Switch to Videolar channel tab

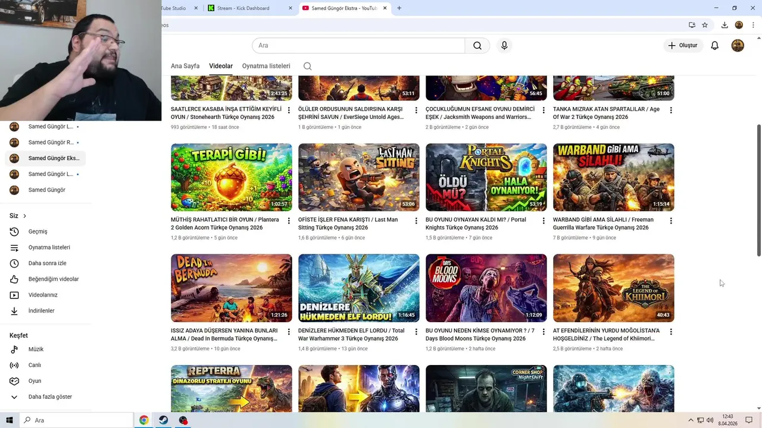[x=221, y=66]
